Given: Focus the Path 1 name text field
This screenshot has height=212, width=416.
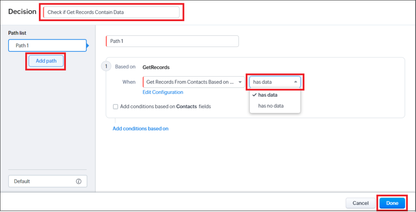Looking at the screenshot, I should [172, 41].
